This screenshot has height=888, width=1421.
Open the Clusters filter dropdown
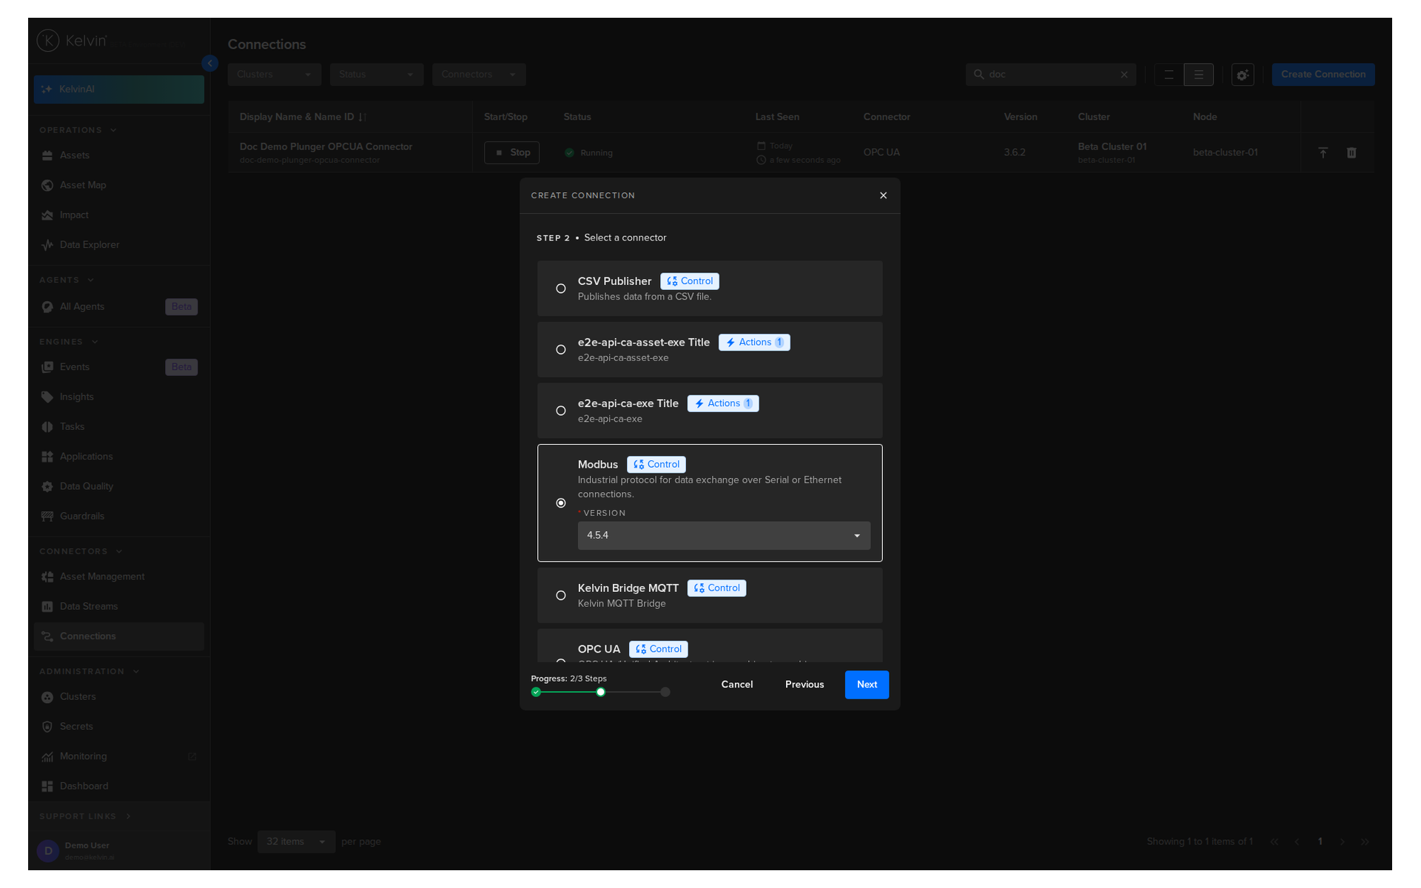(x=275, y=75)
